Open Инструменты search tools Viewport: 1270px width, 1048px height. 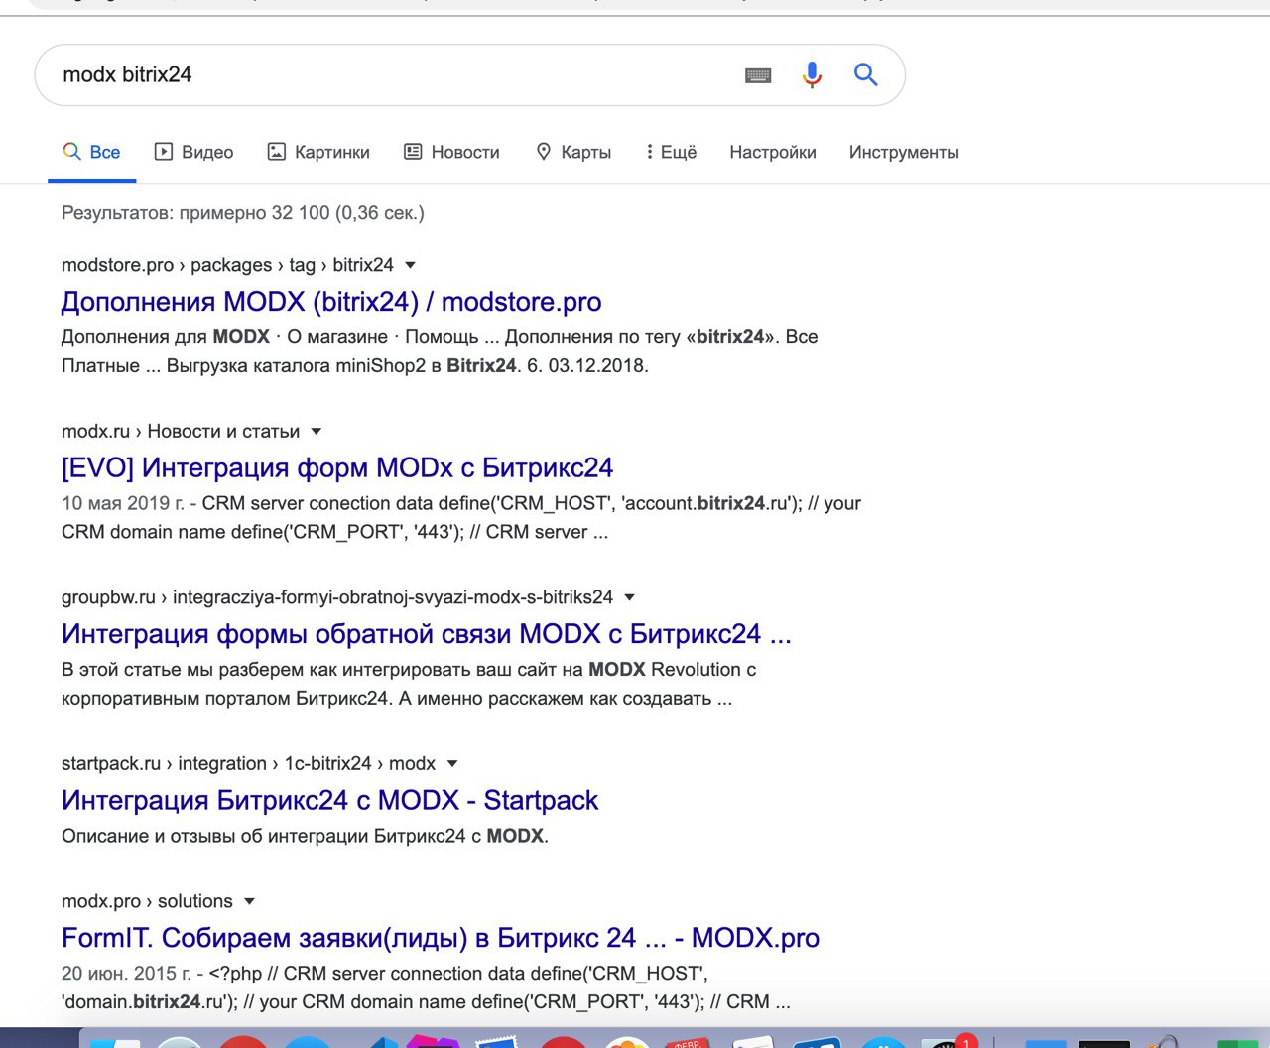(x=904, y=152)
